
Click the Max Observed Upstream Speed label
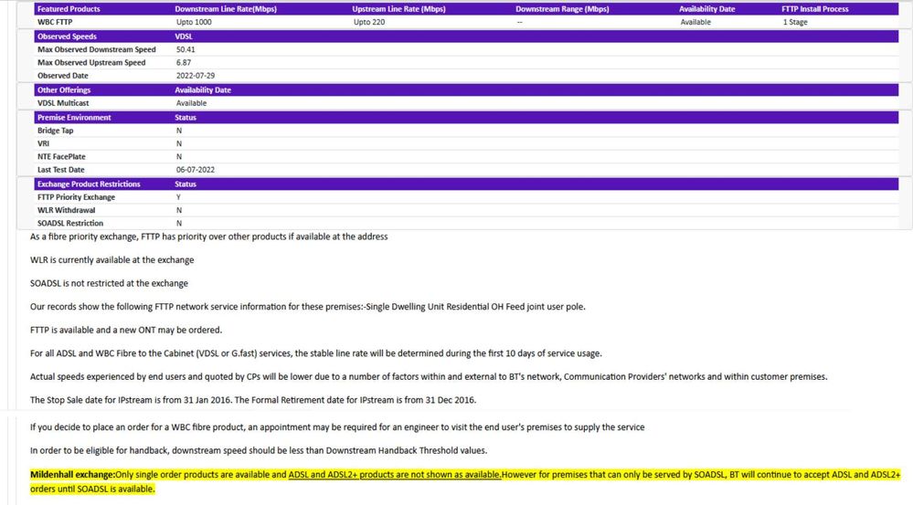coord(91,63)
